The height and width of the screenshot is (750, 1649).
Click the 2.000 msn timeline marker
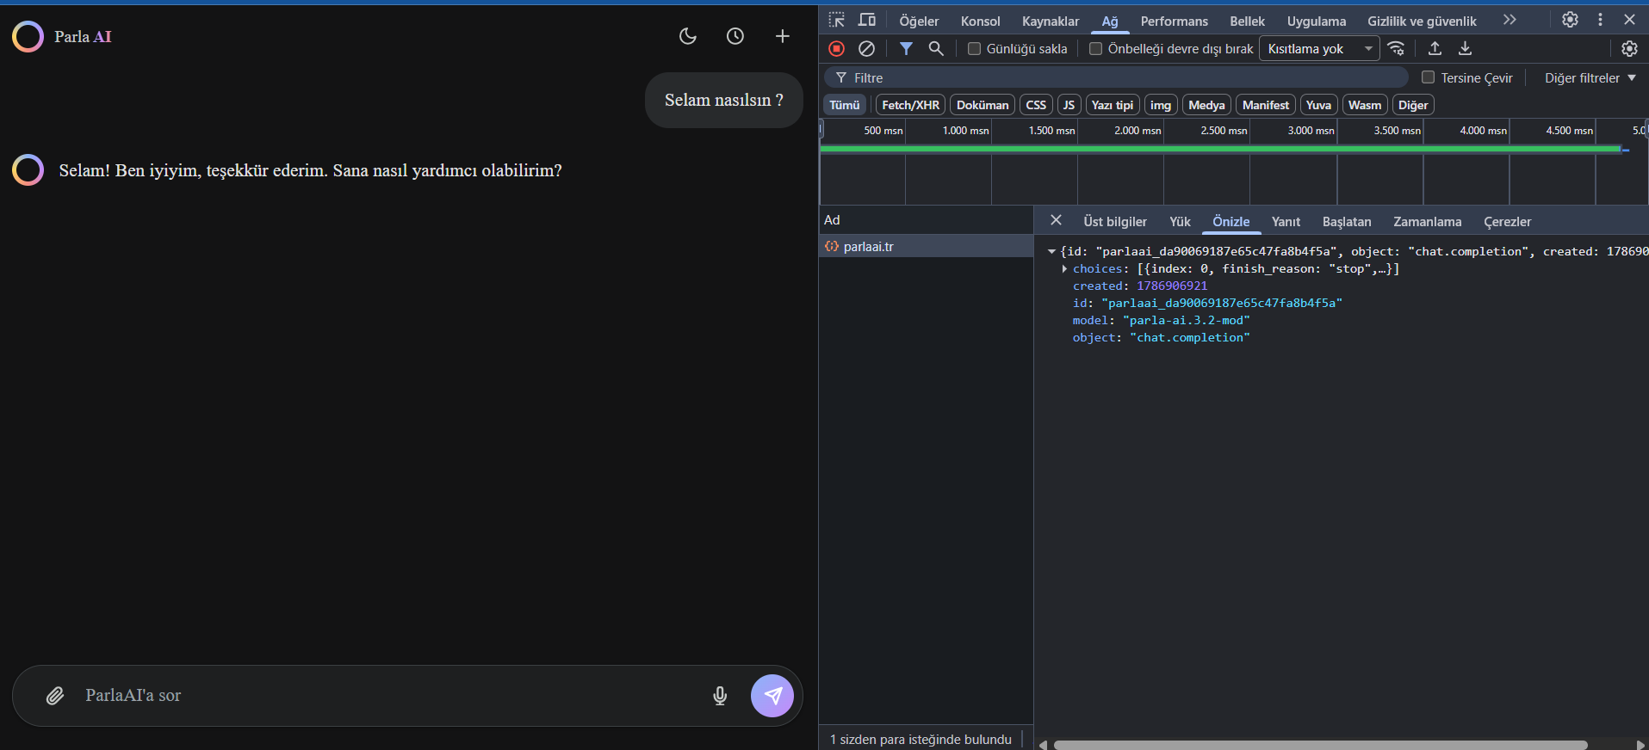pyautogui.click(x=1137, y=131)
